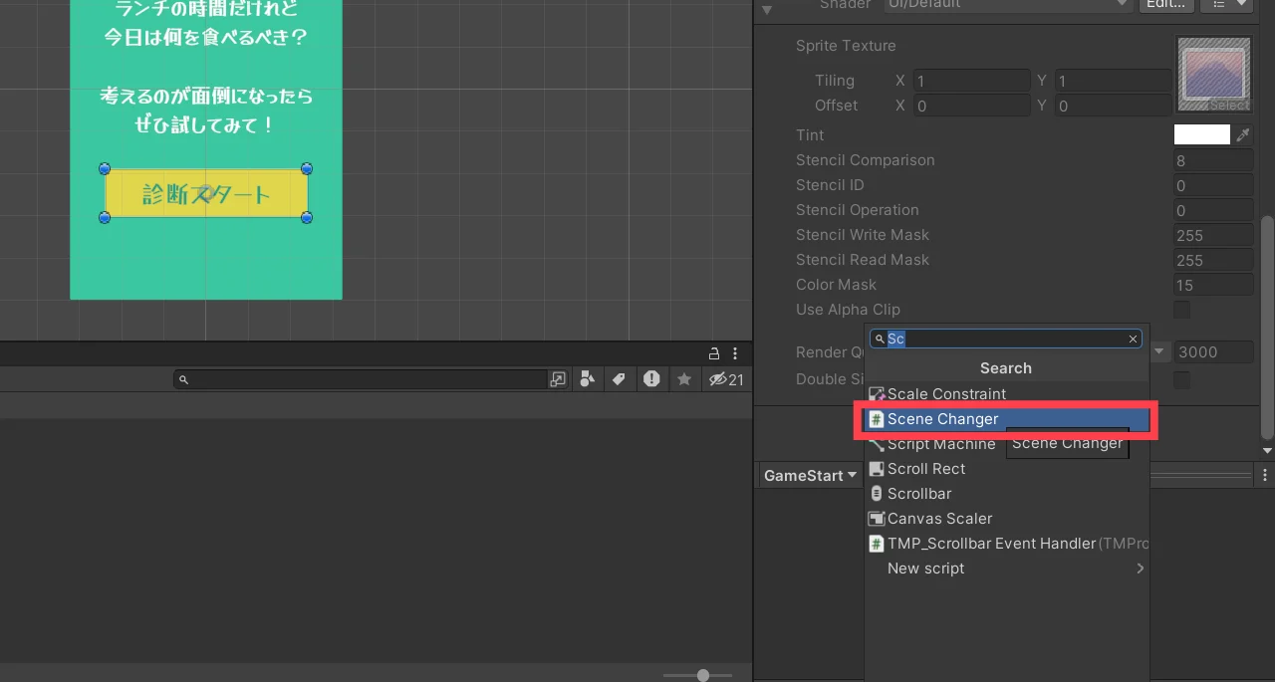Toggle the Double Sided checkbox
This screenshot has height=682, width=1275.
(1181, 379)
